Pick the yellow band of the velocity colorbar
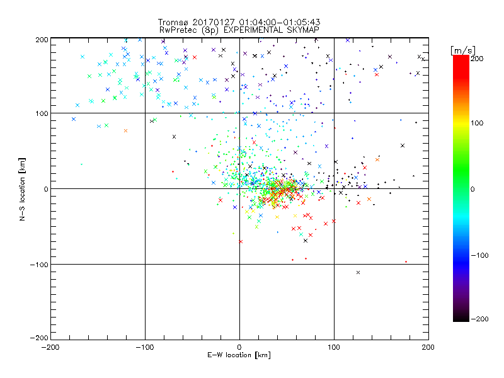 click(x=461, y=123)
